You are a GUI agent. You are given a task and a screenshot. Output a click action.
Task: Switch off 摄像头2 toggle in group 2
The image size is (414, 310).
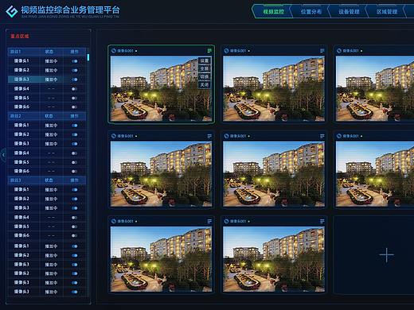[74, 134]
